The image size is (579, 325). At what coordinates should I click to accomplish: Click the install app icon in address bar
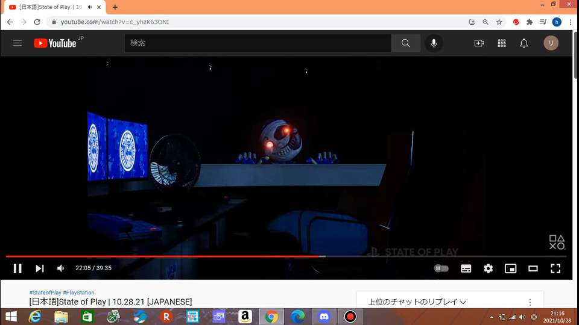[472, 22]
